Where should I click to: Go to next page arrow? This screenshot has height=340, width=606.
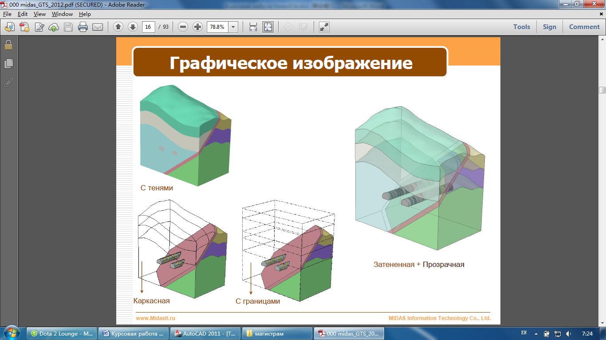coord(133,27)
